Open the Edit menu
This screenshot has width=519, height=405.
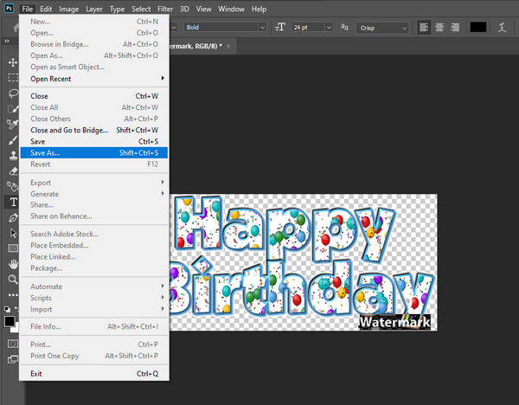(x=46, y=9)
